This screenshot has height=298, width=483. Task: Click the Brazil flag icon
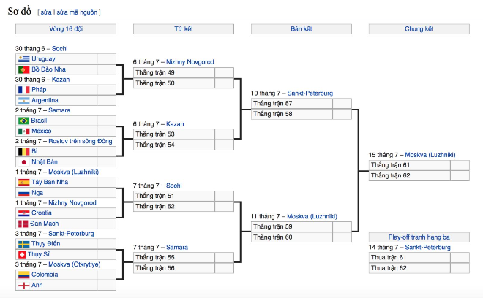click(23, 121)
